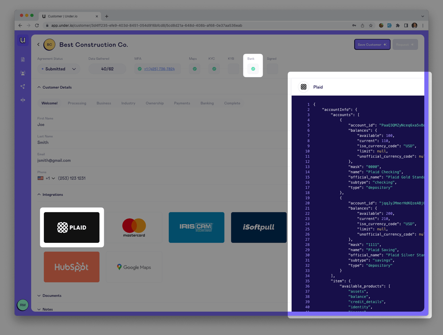The image size is (443, 335).
Task: Bookmark this page with the star icon
Action: pyautogui.click(x=371, y=25)
